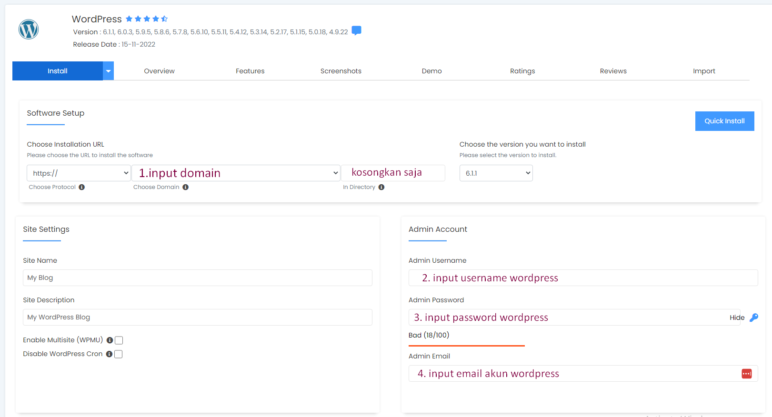The image size is (772, 417).
Task: Switch to the Overview tab
Action: click(x=160, y=71)
